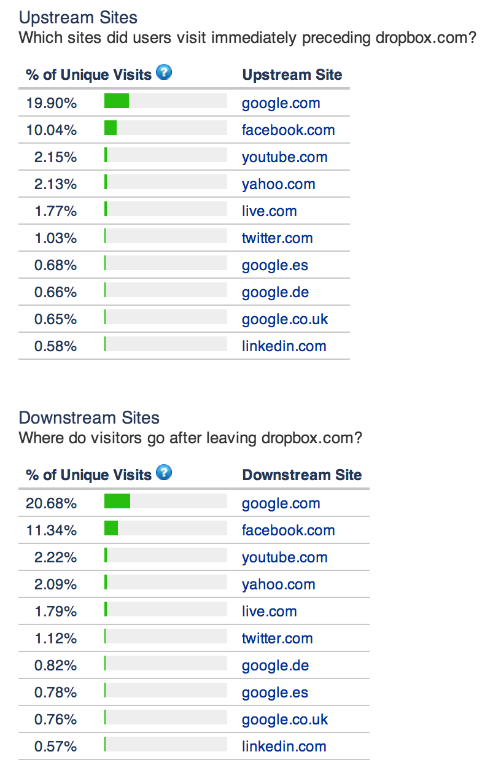Image resolution: width=501 pixels, height=776 pixels.
Task: Click the help icon beside Downstream % of Unique Visits
Action: click(x=164, y=473)
